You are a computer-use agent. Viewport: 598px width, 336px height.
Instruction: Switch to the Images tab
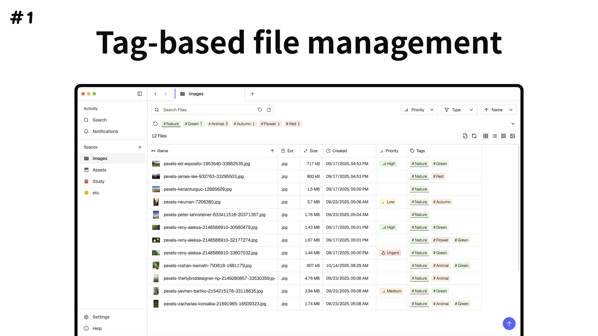click(x=196, y=94)
